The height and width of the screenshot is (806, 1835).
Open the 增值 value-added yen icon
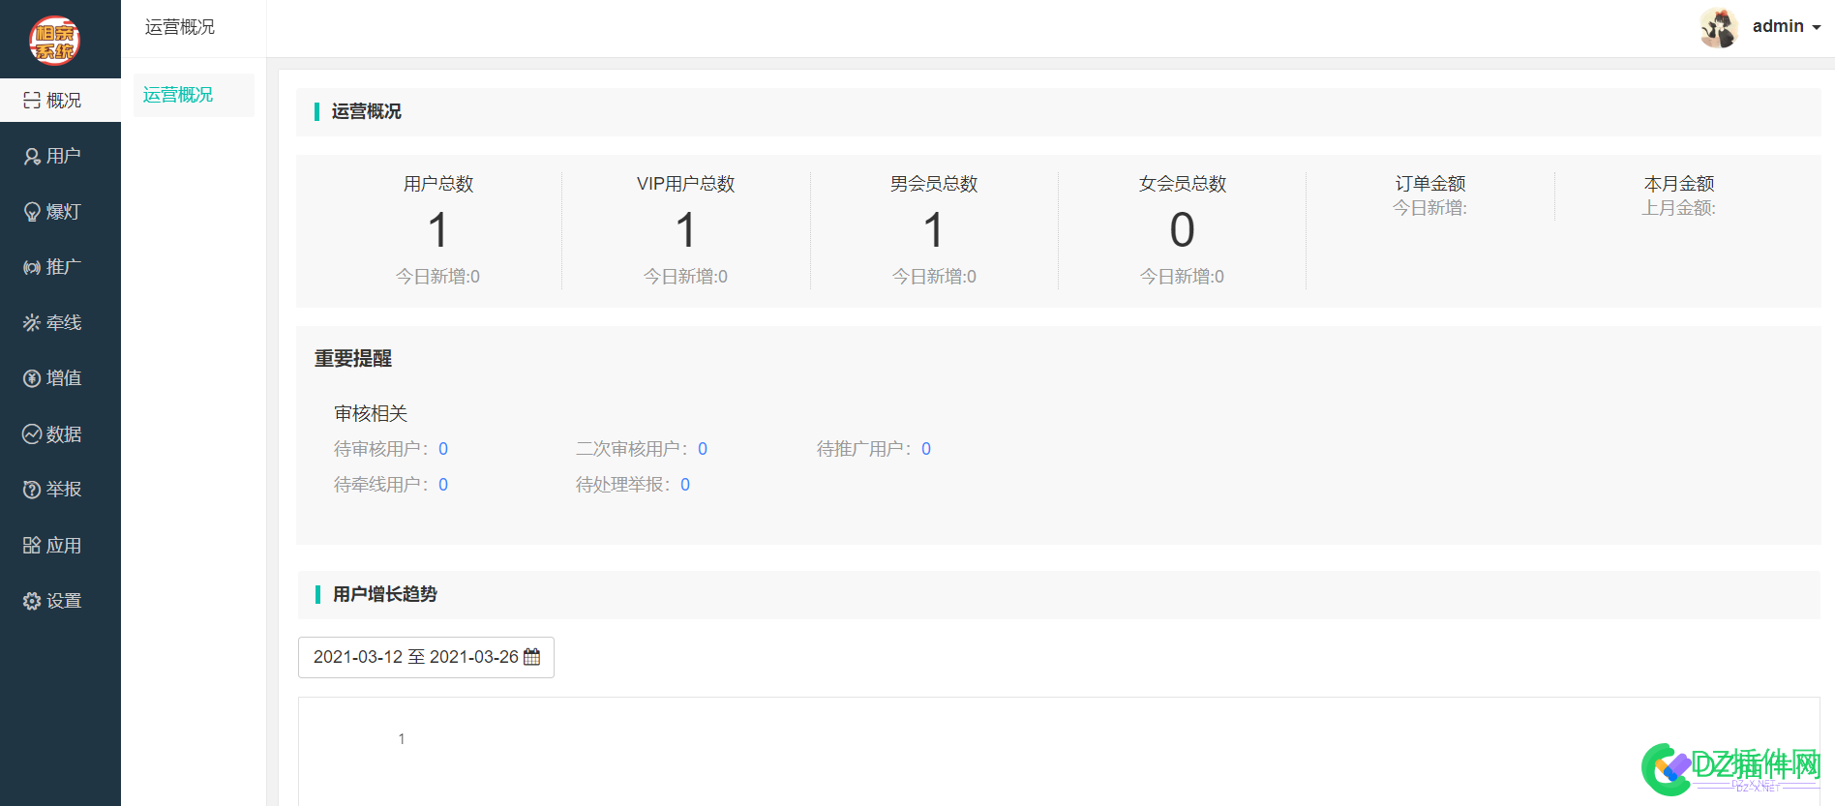coord(32,378)
